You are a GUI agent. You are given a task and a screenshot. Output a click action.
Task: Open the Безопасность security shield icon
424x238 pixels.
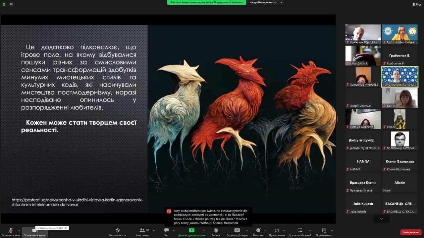click(x=118, y=230)
